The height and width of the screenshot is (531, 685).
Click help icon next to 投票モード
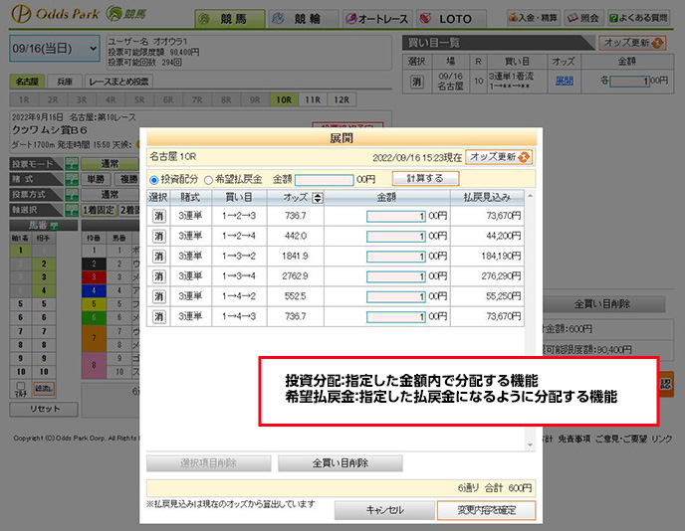pyautogui.click(x=72, y=164)
